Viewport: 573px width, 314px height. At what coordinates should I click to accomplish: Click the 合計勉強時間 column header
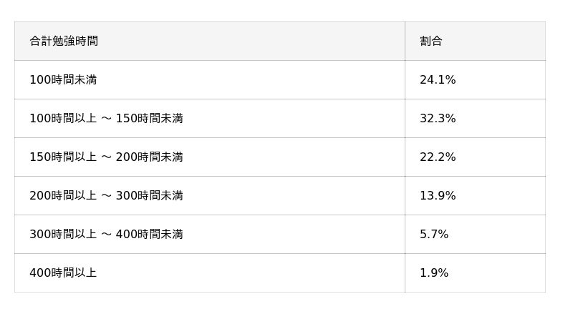click(64, 41)
